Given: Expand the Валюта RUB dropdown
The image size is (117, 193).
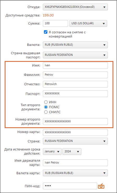Looking at the screenshot, I should (x=75, y=45).
